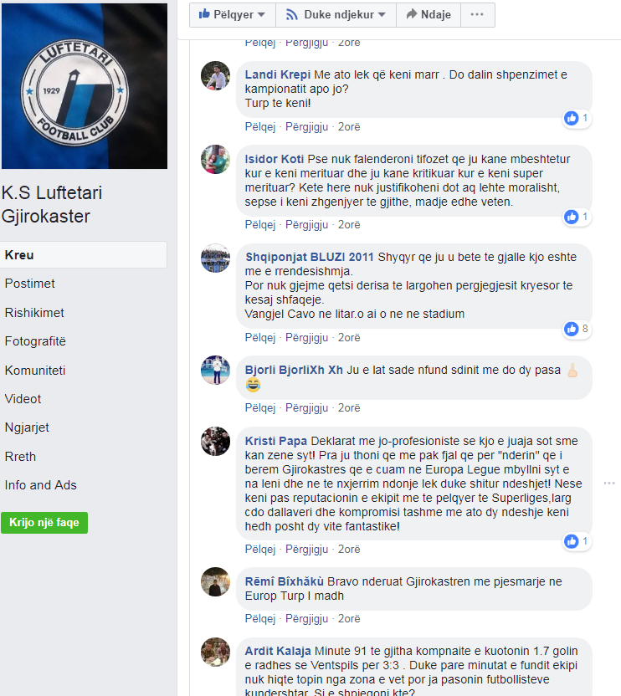
Task: Click comment options dots beside Kristi Papa's comment
Action: [x=609, y=483]
